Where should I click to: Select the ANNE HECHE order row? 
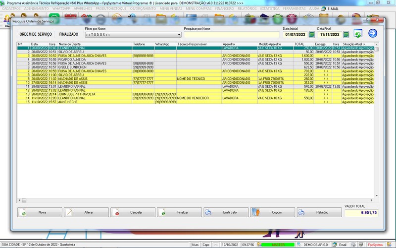point(67,102)
